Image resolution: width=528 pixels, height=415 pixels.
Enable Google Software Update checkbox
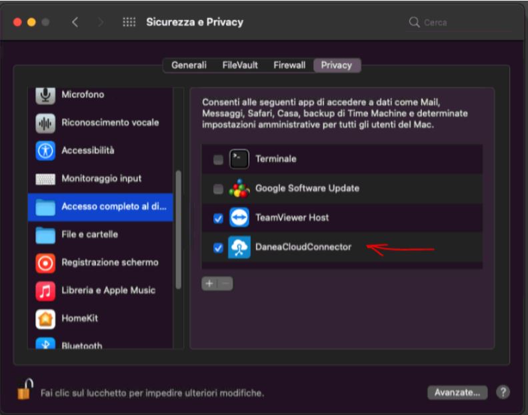(218, 189)
